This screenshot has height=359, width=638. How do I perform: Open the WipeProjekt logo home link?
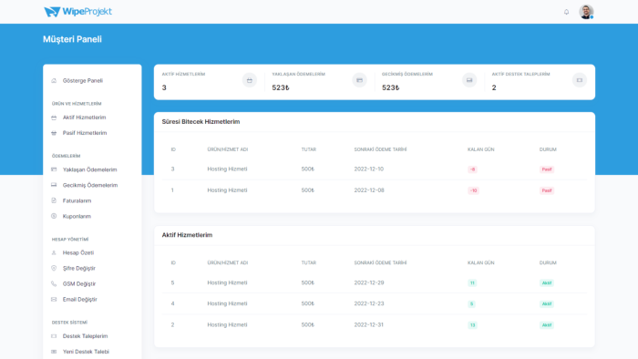[77, 12]
